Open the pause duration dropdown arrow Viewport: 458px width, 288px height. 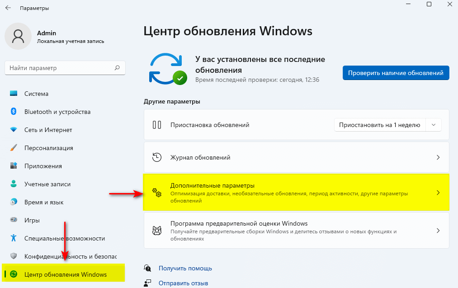click(434, 125)
